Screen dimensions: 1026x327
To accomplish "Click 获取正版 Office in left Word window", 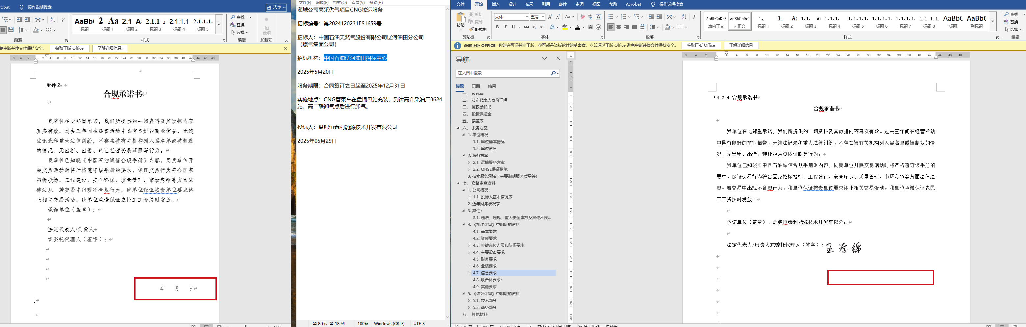I will click(x=69, y=48).
